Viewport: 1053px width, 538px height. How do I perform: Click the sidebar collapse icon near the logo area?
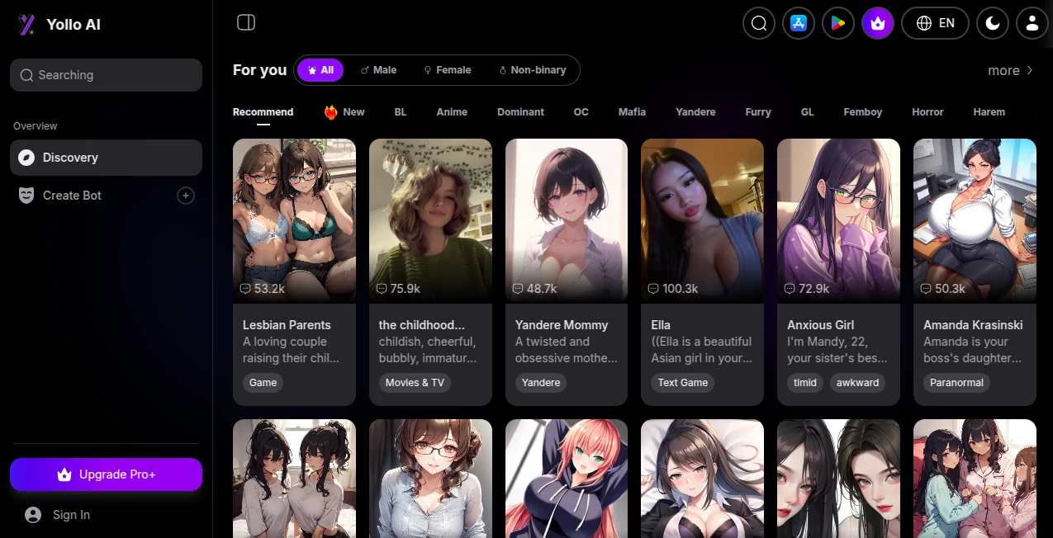(245, 22)
